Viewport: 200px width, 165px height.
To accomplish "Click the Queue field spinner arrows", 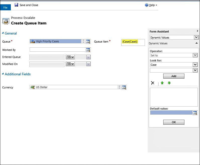I will (x=83, y=41).
